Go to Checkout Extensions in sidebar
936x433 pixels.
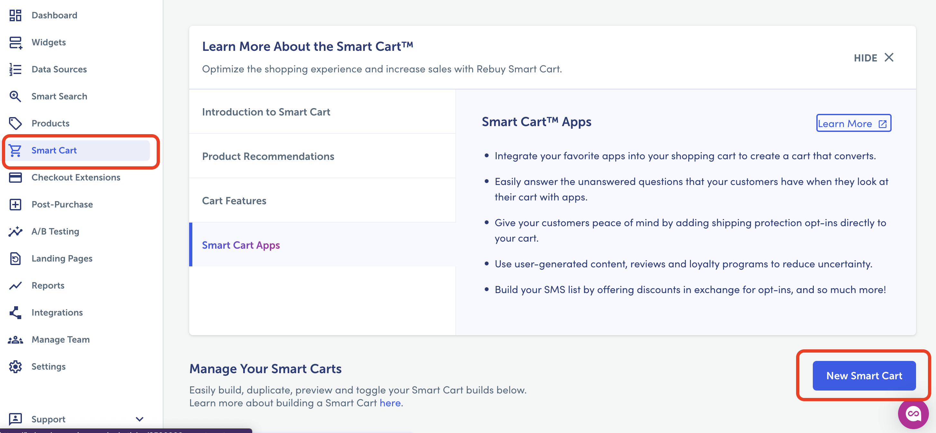click(76, 177)
